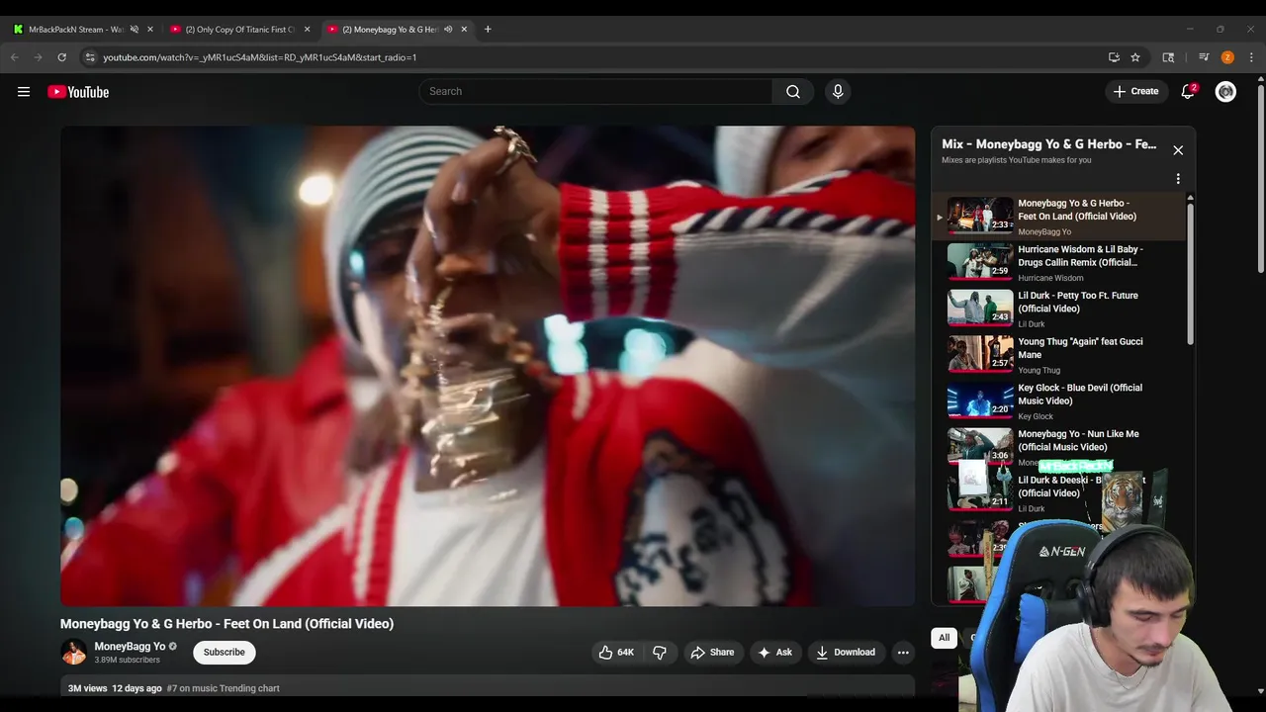Pause the video by clicking player
This screenshot has height=712, width=1266.
(x=488, y=366)
